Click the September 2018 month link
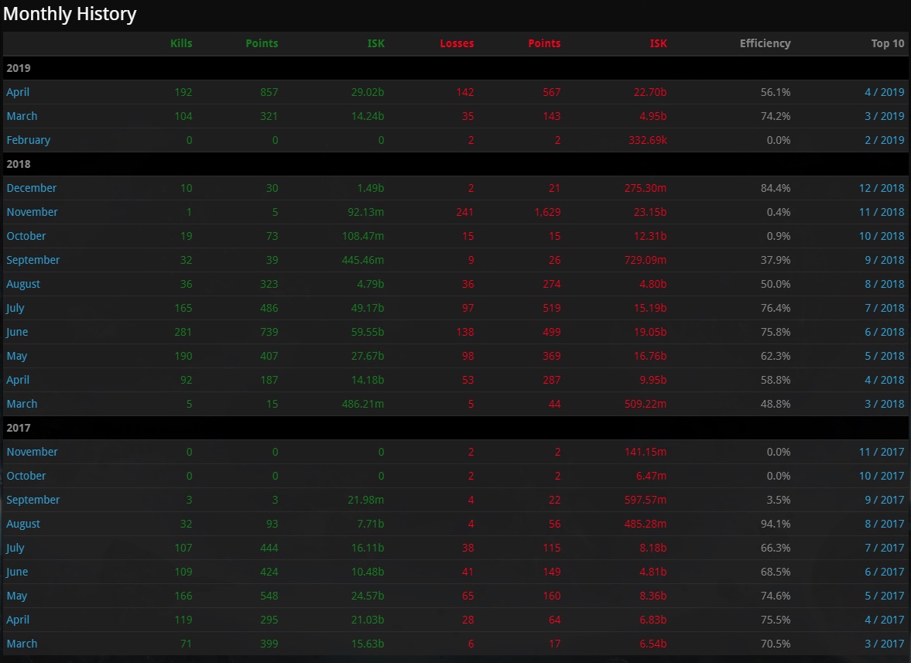 pos(33,260)
